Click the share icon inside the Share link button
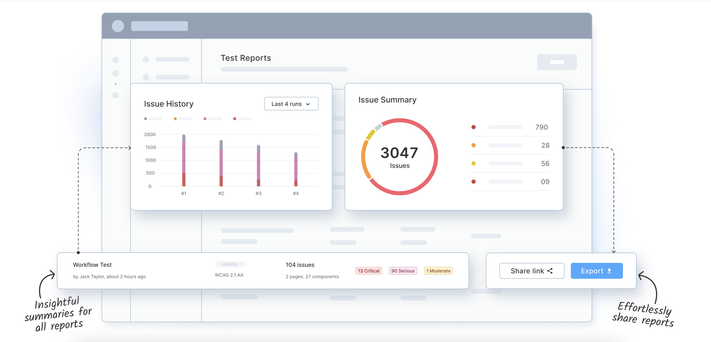 point(550,271)
